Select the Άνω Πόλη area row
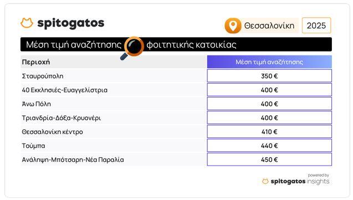Screen dimensions: 353x200 tap(176, 104)
